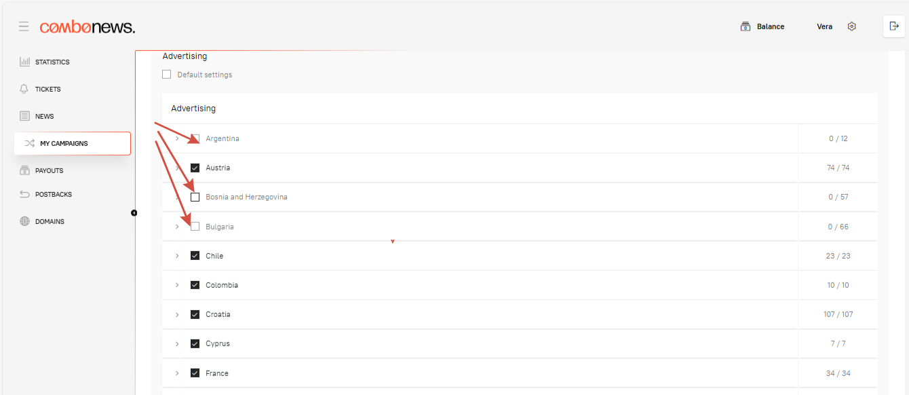Click the Tickets bell icon
Image resolution: width=909 pixels, height=395 pixels.
click(24, 89)
